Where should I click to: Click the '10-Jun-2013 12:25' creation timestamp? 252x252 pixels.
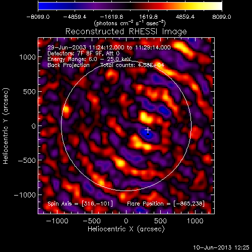(221, 247)
